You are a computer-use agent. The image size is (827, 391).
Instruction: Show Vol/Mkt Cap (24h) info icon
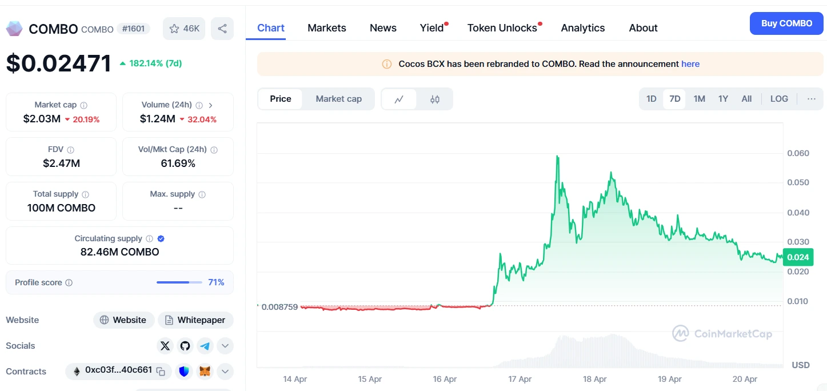pyautogui.click(x=214, y=150)
